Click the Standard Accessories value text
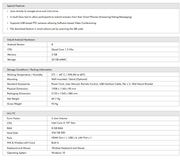The width and height of the screenshot is (180, 160). click(102, 84)
